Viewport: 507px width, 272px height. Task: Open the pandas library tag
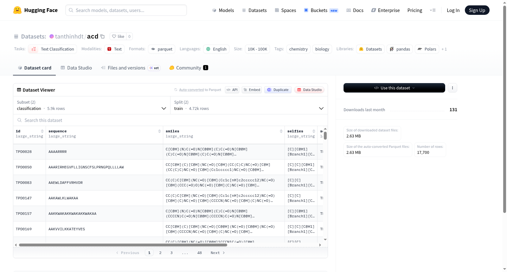(x=400, y=49)
